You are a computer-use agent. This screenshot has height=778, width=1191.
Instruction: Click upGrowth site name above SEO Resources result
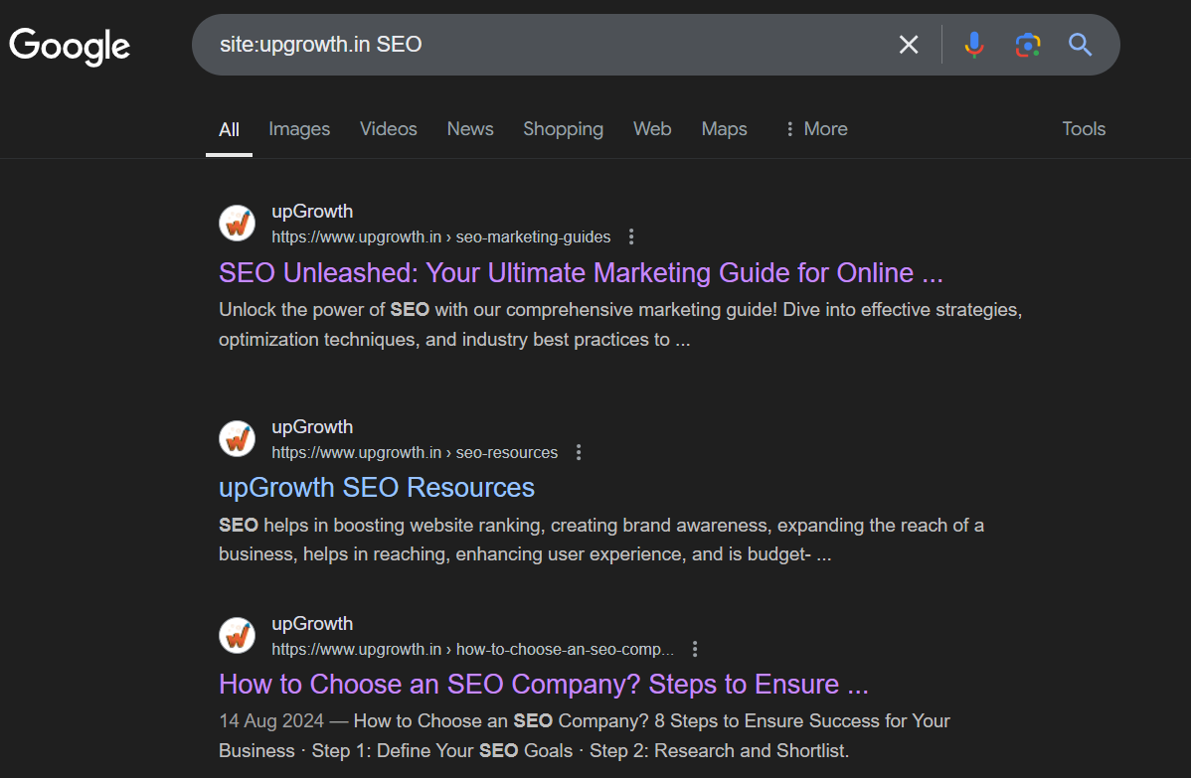pyautogui.click(x=312, y=426)
